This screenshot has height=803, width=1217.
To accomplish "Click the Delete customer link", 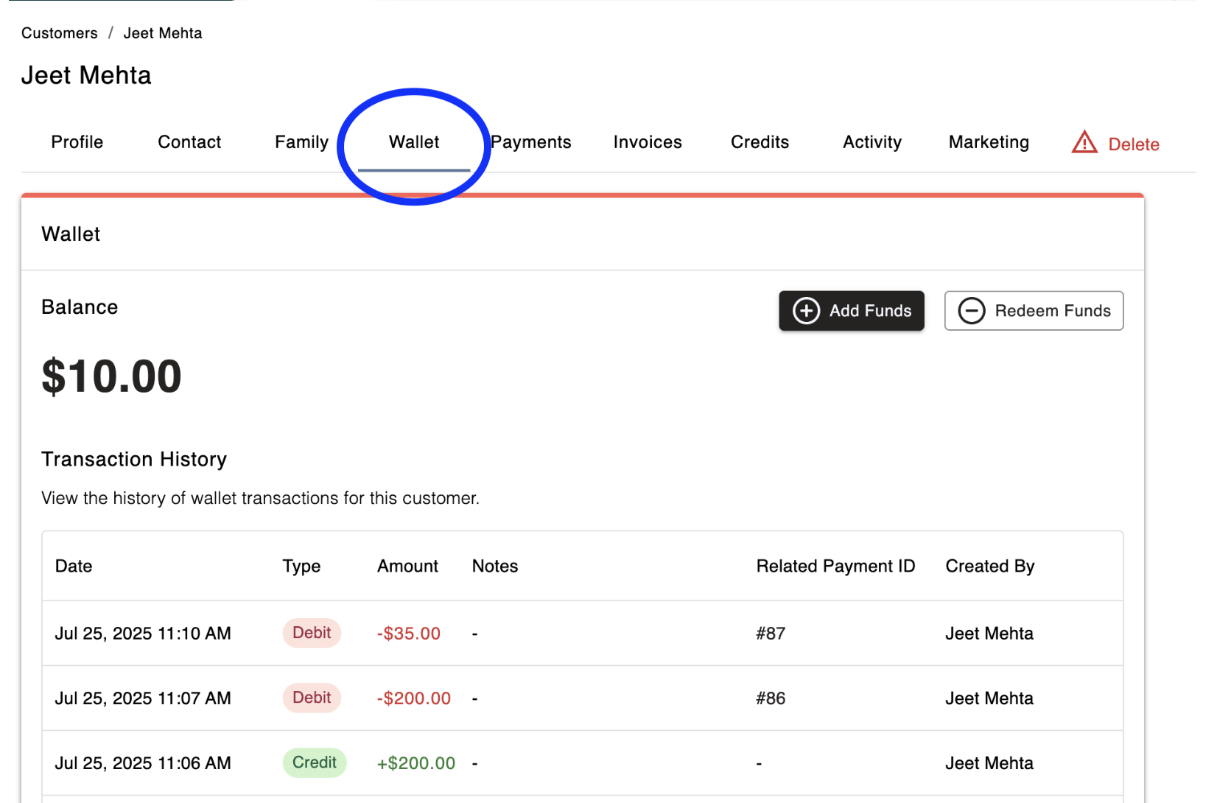I will click(1134, 144).
